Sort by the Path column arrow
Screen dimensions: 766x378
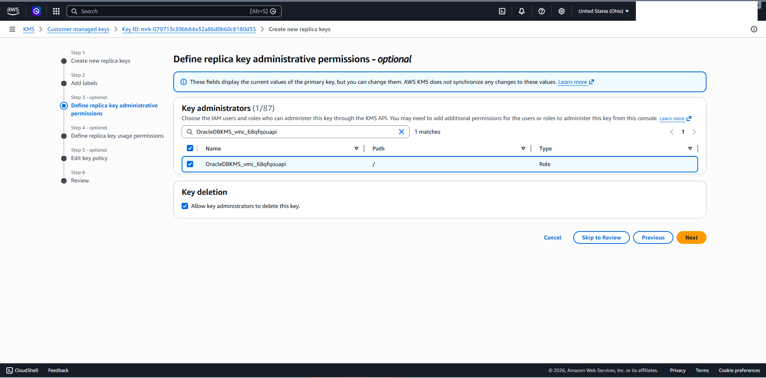[523, 148]
